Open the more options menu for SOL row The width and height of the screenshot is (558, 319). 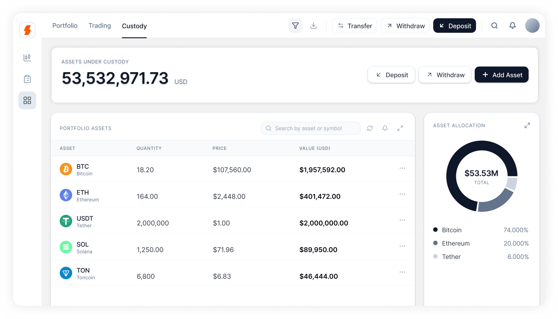pyautogui.click(x=402, y=246)
